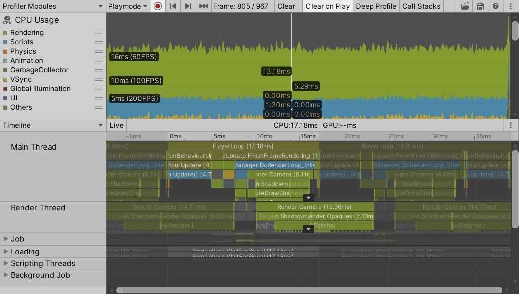Image resolution: width=519 pixels, height=294 pixels.
Task: Toggle the Clear on Play option
Action: 328,6
